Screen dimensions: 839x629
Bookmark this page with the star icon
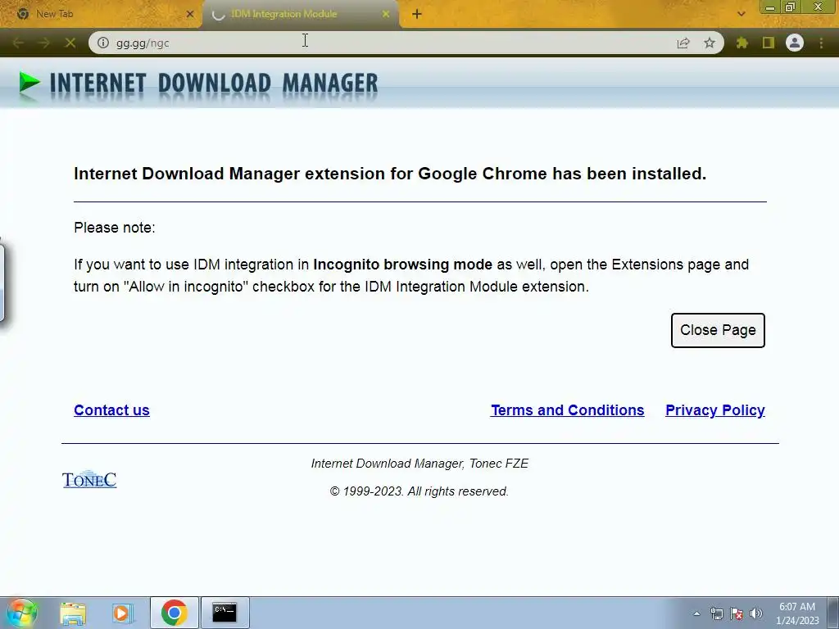pos(710,43)
